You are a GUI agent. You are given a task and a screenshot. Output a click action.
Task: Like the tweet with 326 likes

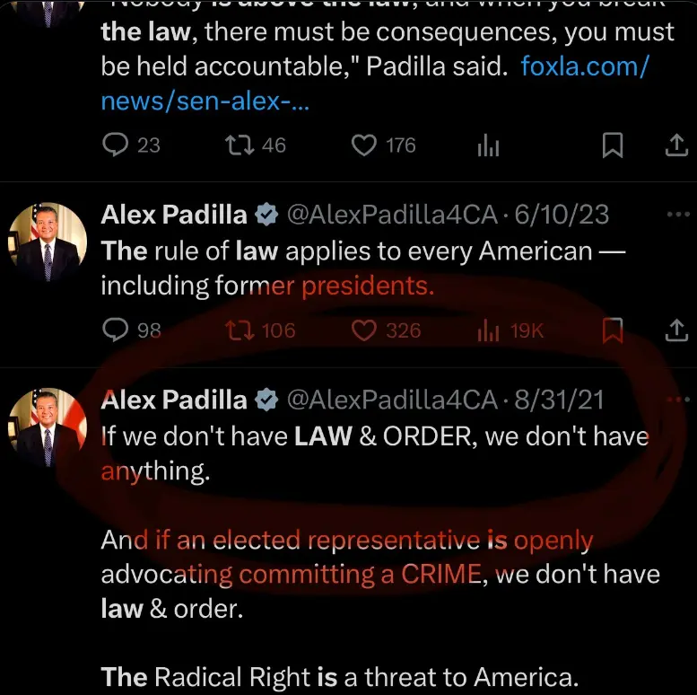pos(363,330)
